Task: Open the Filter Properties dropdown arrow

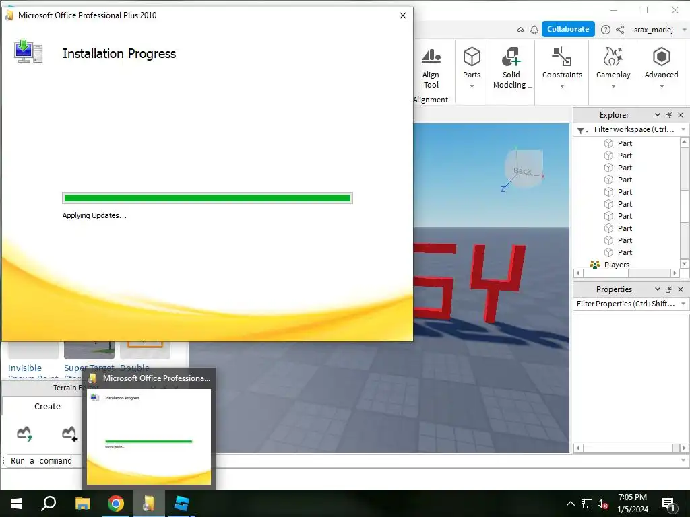Action: pos(683,304)
